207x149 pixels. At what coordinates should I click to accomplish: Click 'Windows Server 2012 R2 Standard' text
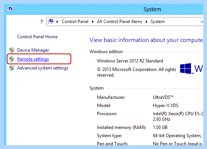130,61
